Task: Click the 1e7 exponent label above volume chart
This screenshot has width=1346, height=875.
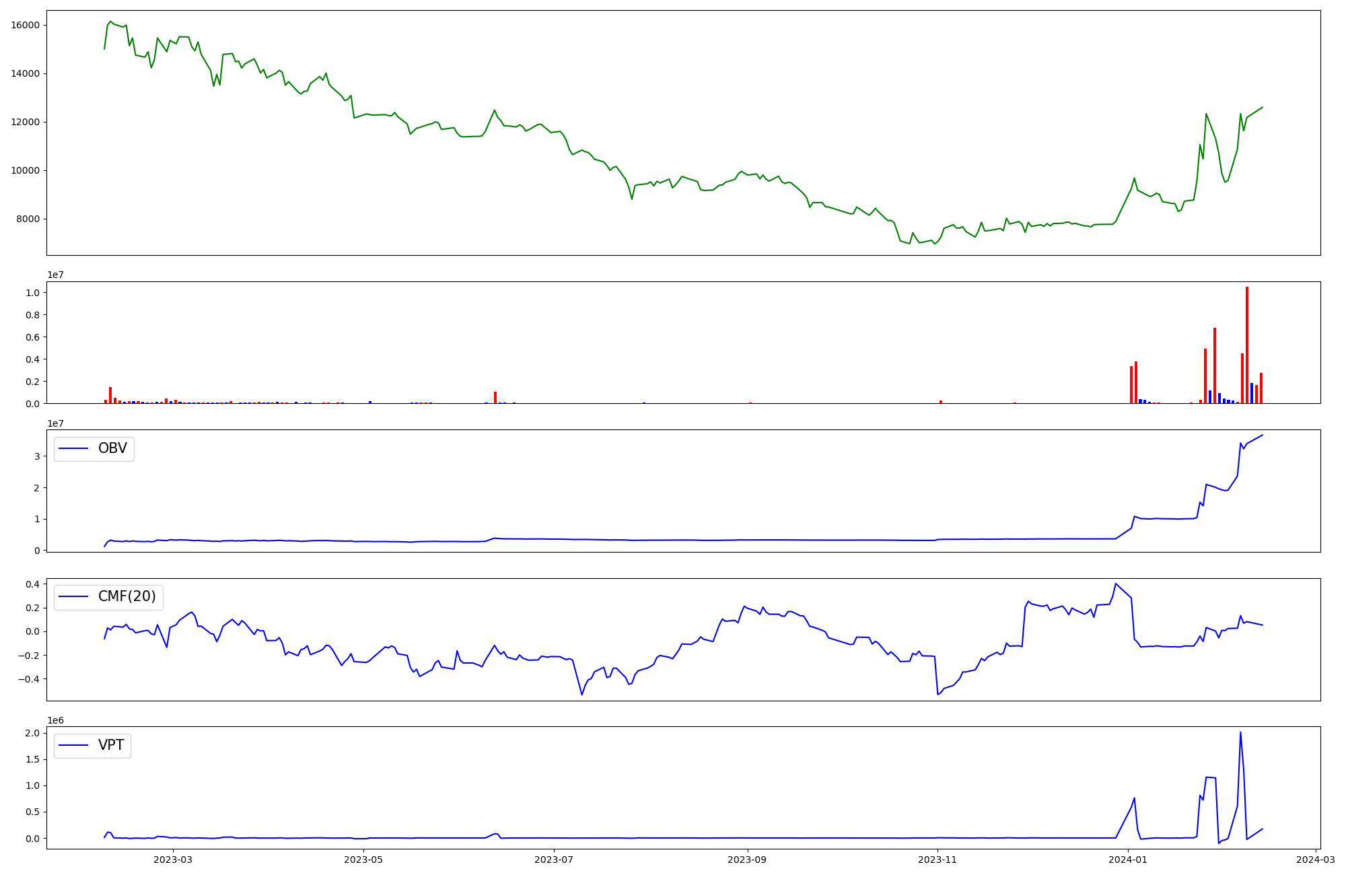Action: pos(55,275)
